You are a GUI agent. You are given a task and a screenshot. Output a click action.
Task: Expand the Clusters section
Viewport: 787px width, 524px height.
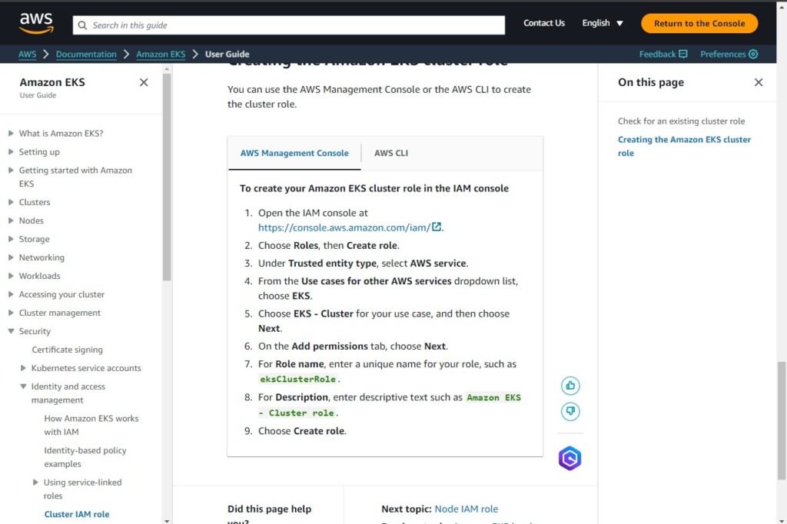[11, 202]
